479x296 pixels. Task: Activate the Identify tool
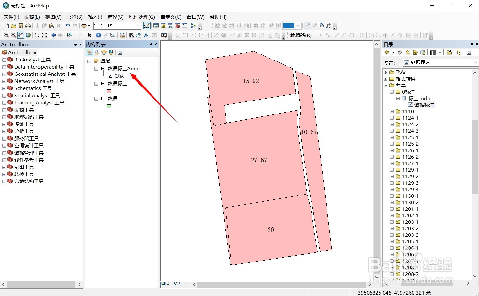tap(98, 35)
